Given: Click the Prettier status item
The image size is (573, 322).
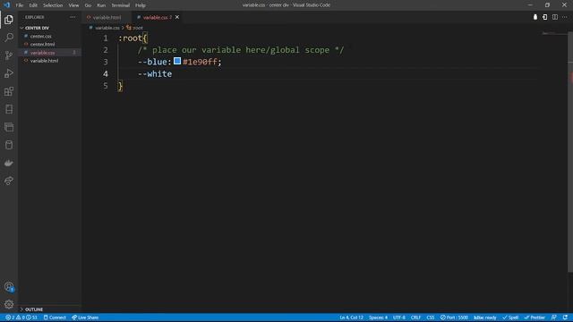Looking at the screenshot, I should (535, 318).
